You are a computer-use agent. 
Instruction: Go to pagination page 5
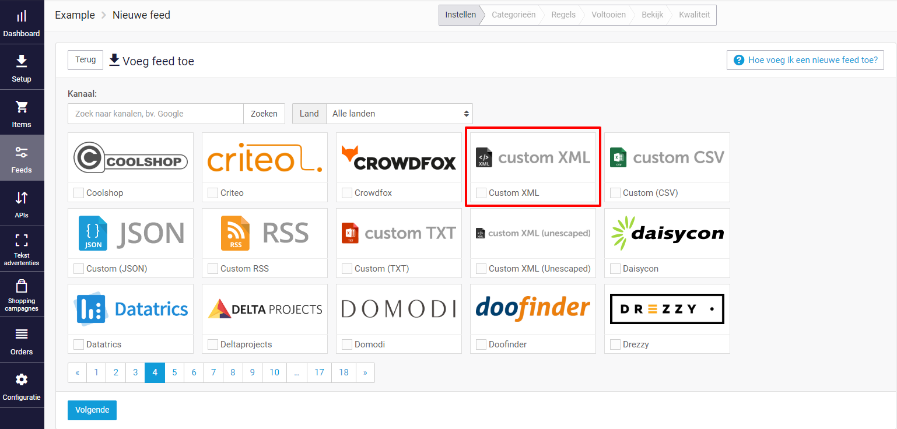pos(174,372)
